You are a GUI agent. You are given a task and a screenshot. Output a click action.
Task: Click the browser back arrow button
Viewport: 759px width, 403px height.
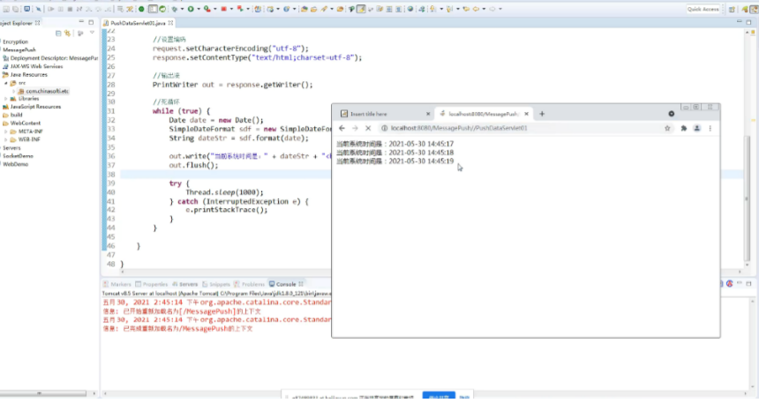[342, 128]
